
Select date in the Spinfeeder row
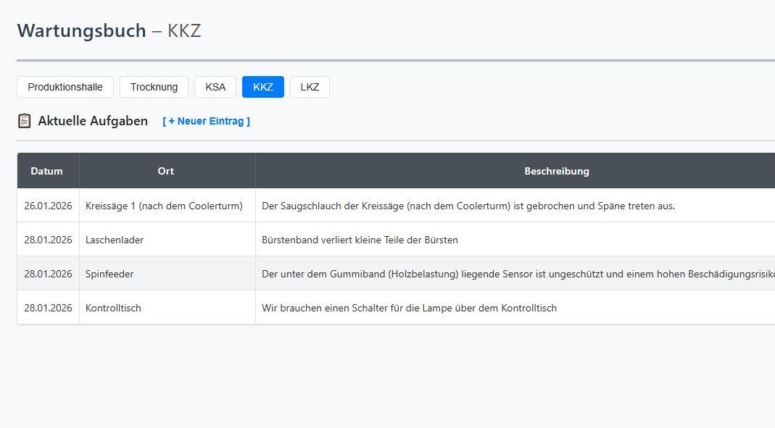[48, 274]
